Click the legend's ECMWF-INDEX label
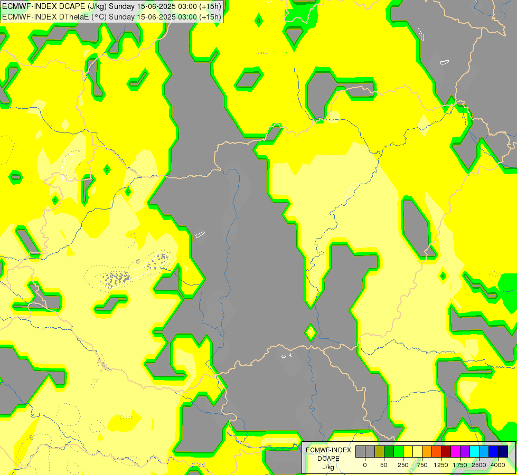 coord(328,450)
